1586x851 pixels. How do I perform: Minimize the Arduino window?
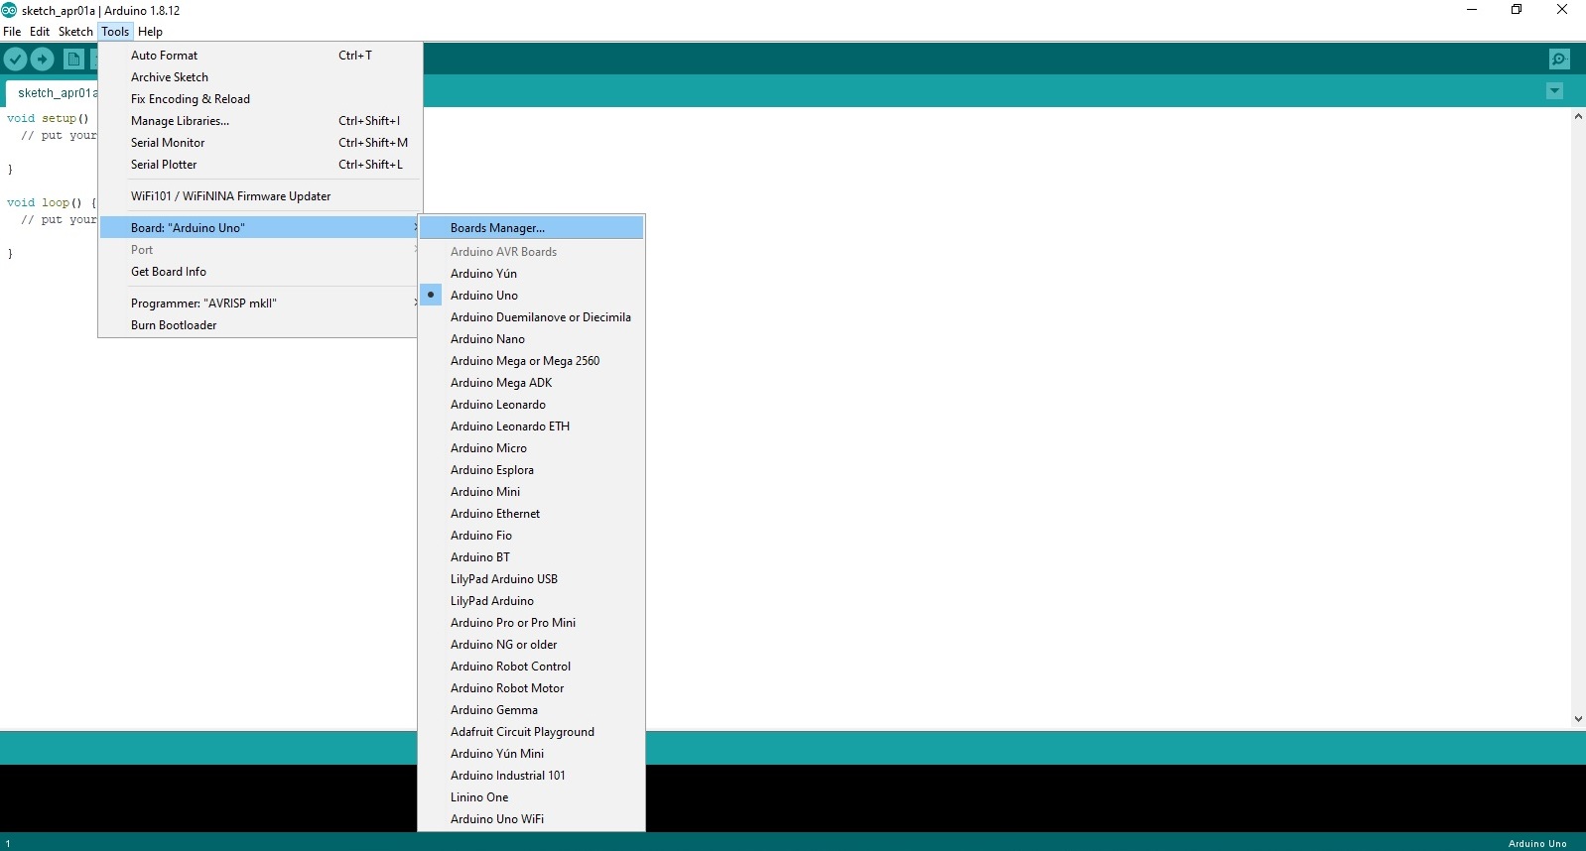tap(1472, 10)
